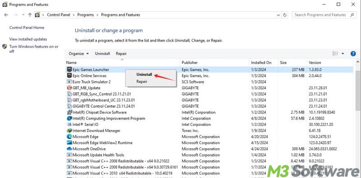
Task: Sort the list by Size column
Action: coord(292,63)
